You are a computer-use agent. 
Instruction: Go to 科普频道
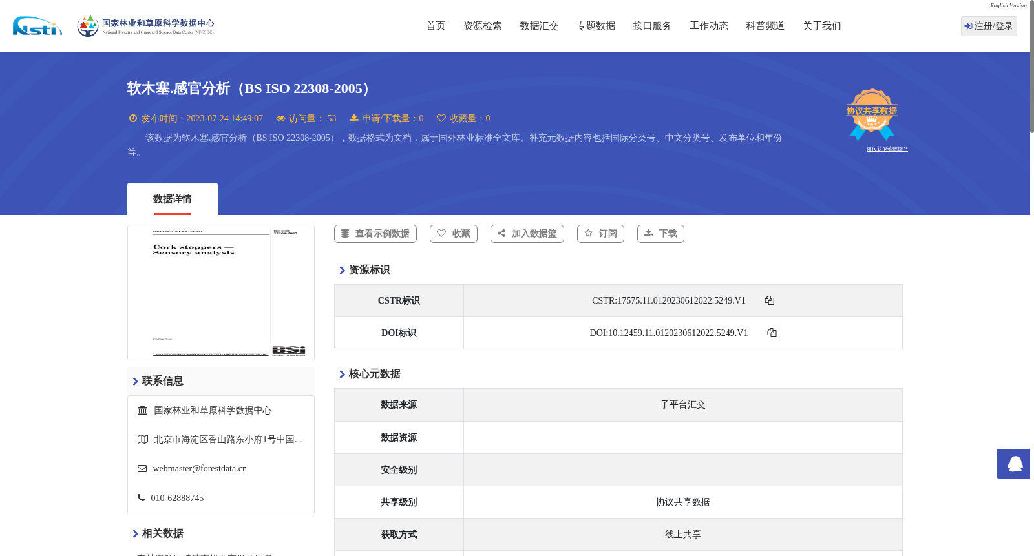point(765,26)
